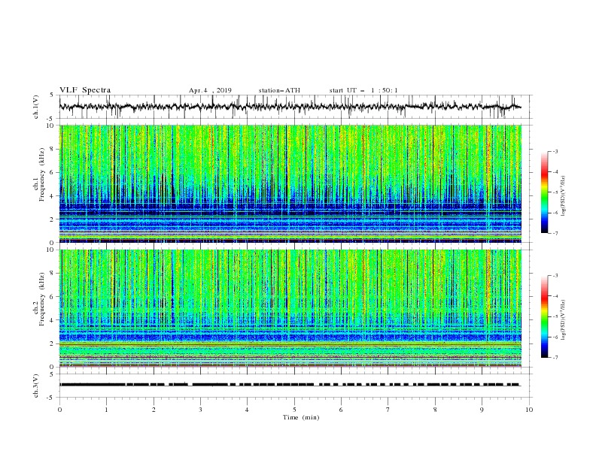Screen dimensions: 596x460
Task: Click inside the ch.2 spectrogram panel
Action: coord(290,308)
